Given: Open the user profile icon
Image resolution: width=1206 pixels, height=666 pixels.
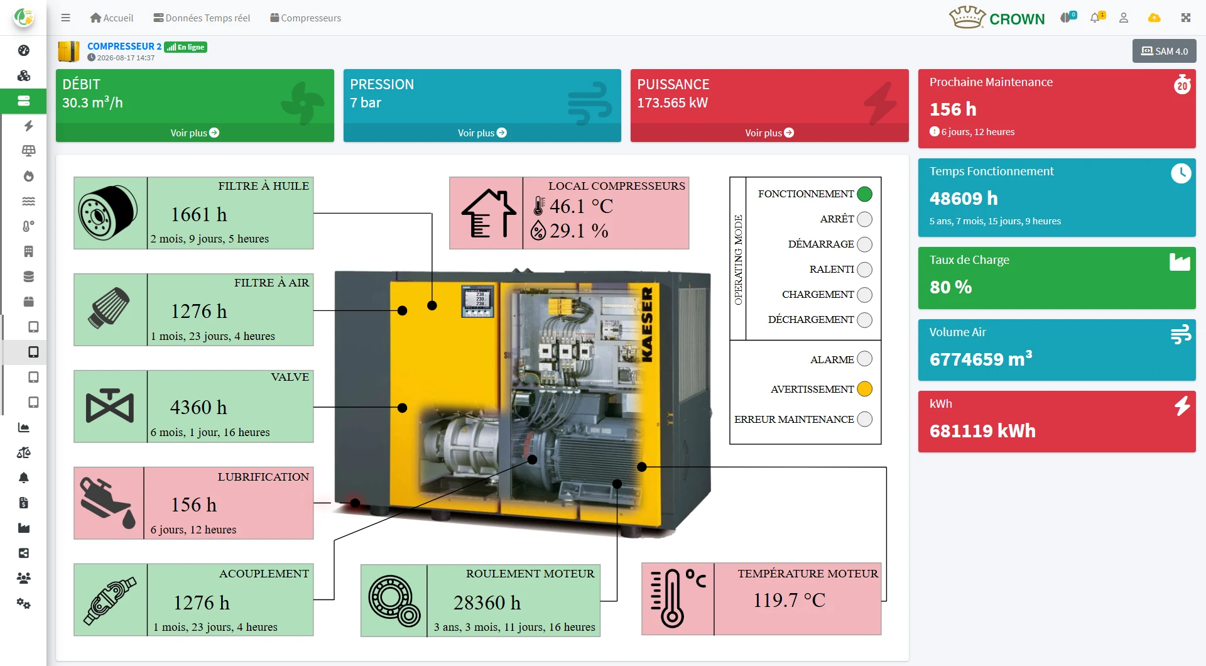Looking at the screenshot, I should (1124, 18).
